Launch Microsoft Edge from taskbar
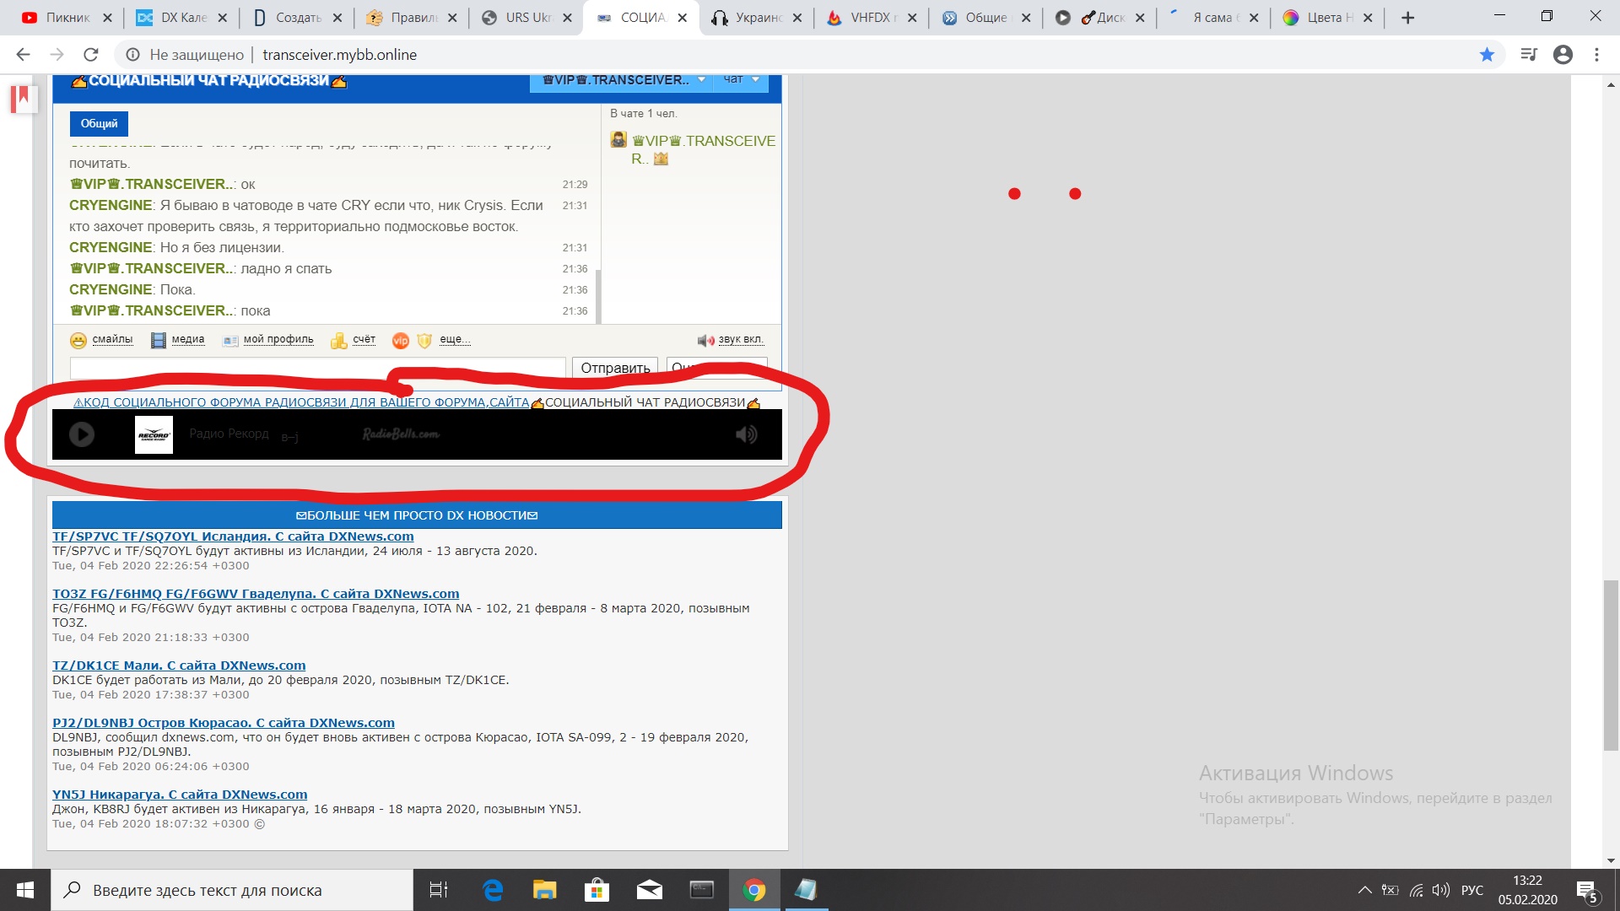The image size is (1620, 911). 492,890
